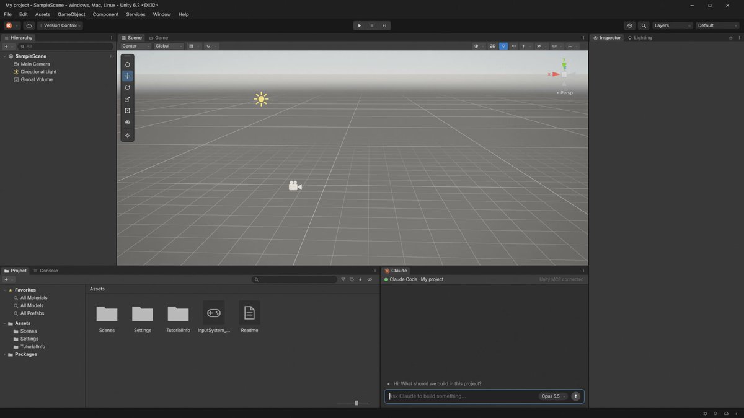Search assets by label tag icon
This screenshot has width=744, height=418.
click(352, 279)
